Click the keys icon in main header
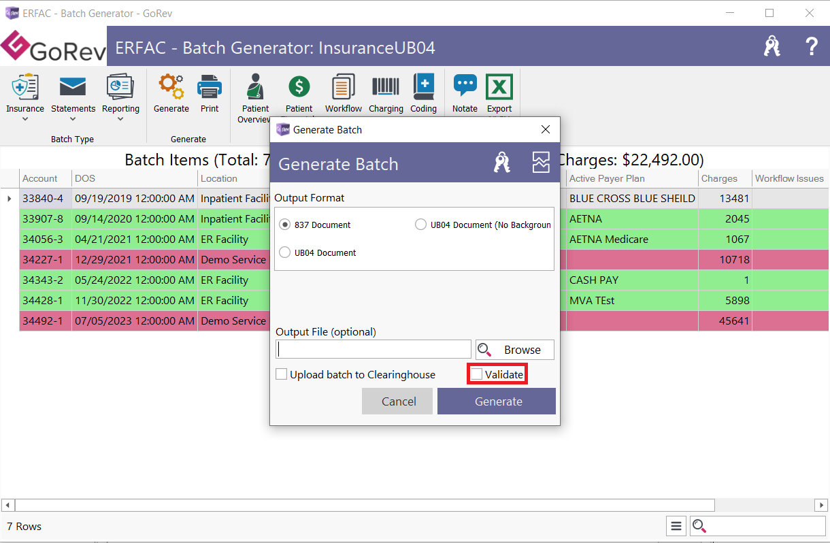830x543 pixels. (x=772, y=46)
